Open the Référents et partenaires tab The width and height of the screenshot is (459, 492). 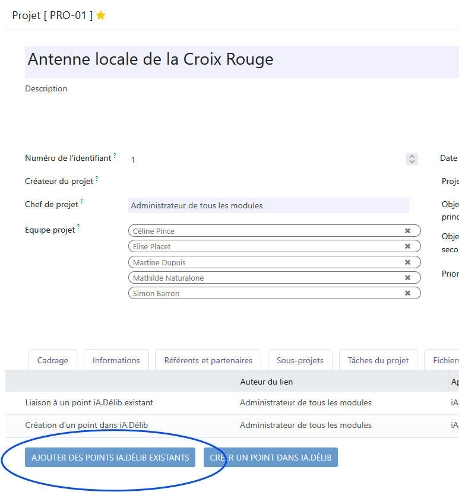pyautogui.click(x=208, y=360)
